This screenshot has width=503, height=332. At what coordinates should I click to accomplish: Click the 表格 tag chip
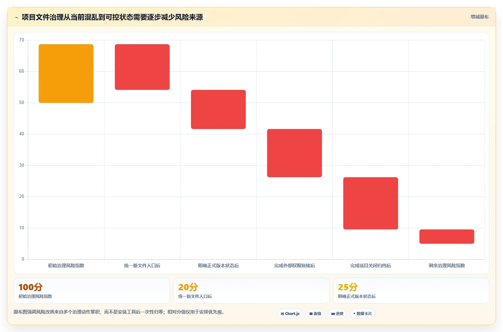(x=315, y=314)
